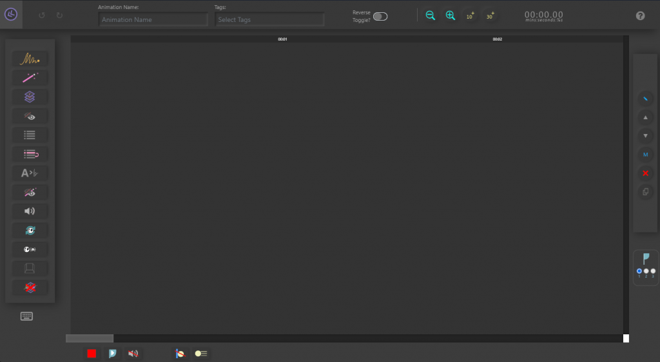Click the gold signature scribble icon
Screen dimensions: 660x362
click(30, 59)
